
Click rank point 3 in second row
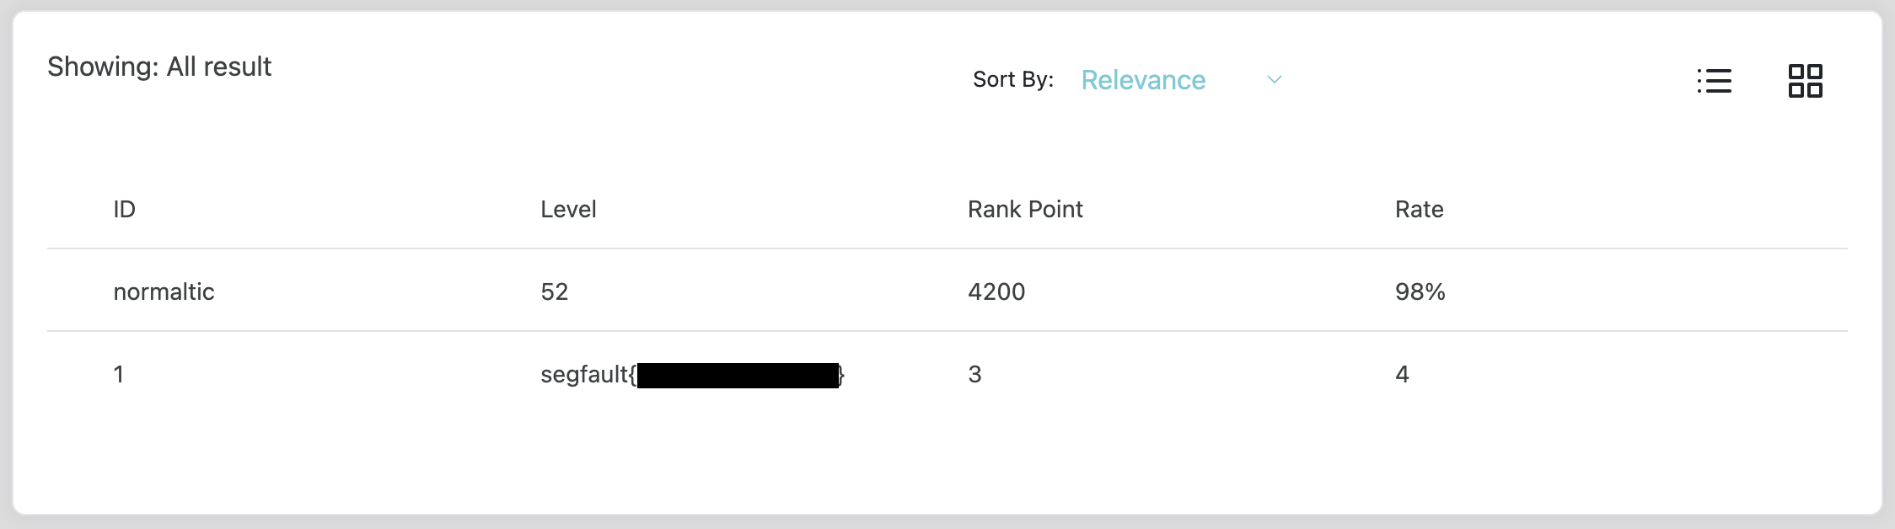[974, 374]
